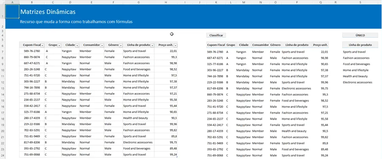
Task: Open the Consumidor column filter dropdown
Action: coord(102,46)
